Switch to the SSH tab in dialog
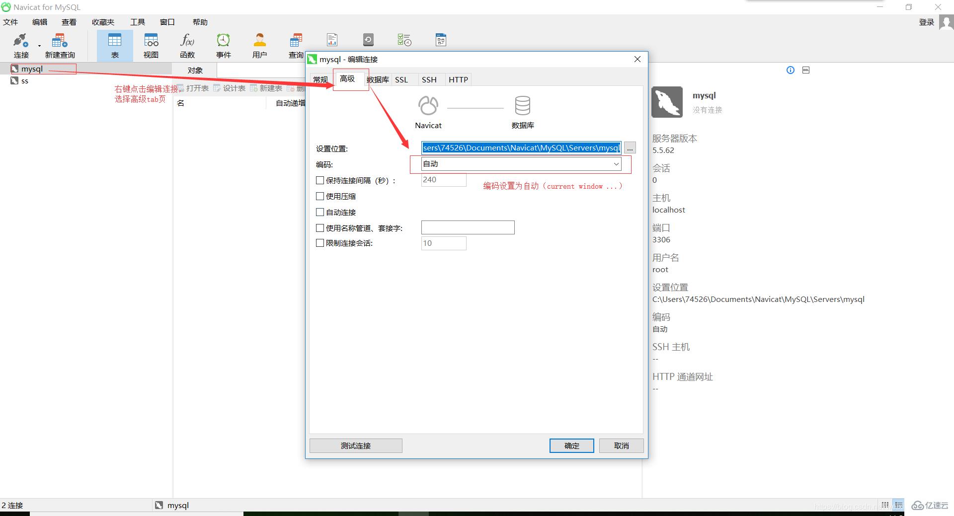 pos(429,80)
